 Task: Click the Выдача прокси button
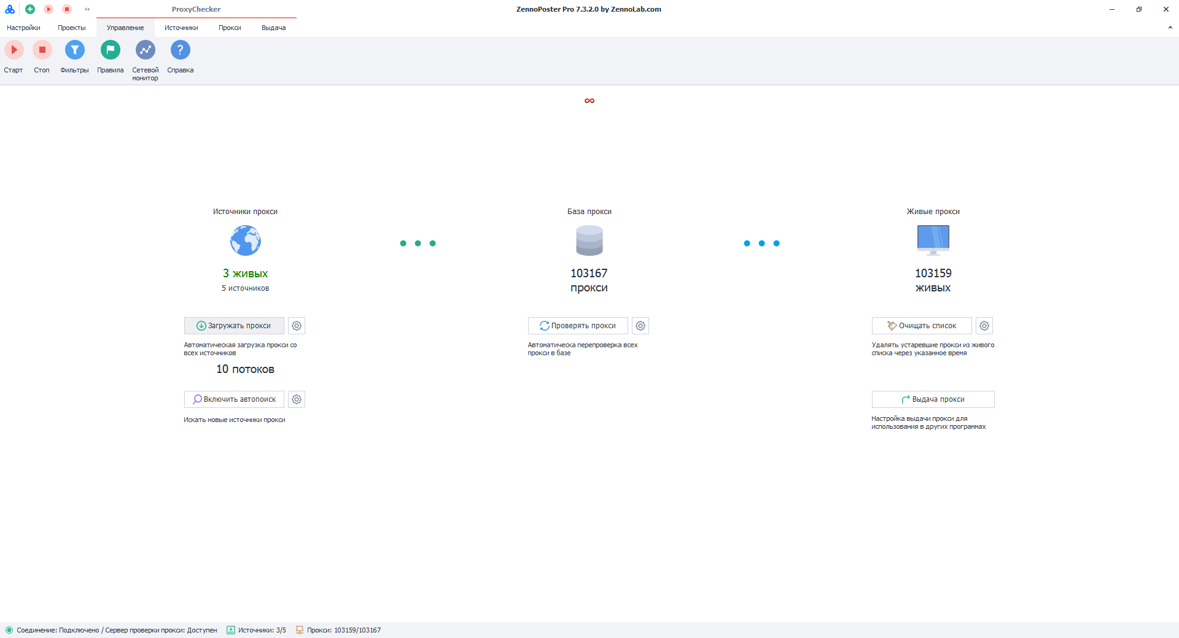click(x=933, y=399)
